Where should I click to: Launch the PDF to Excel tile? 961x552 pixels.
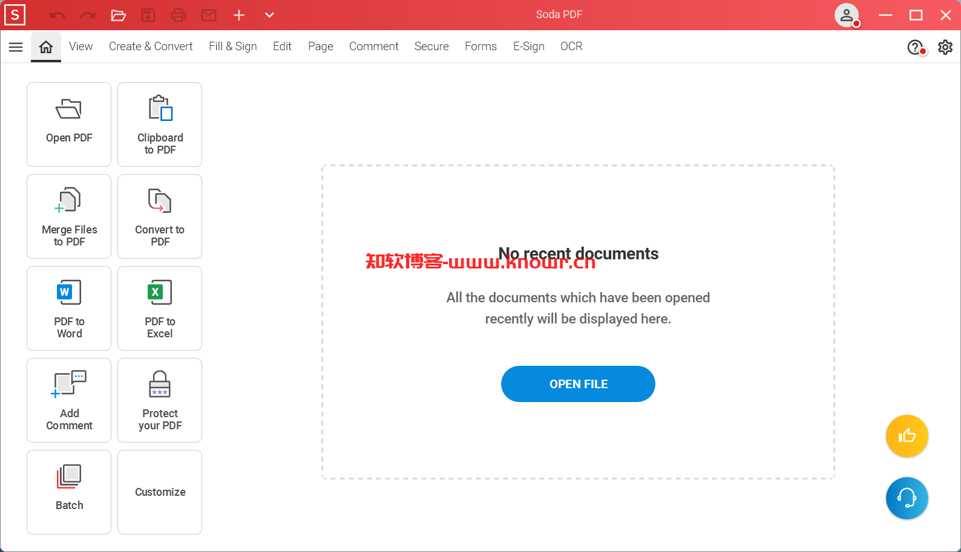pyautogui.click(x=160, y=308)
